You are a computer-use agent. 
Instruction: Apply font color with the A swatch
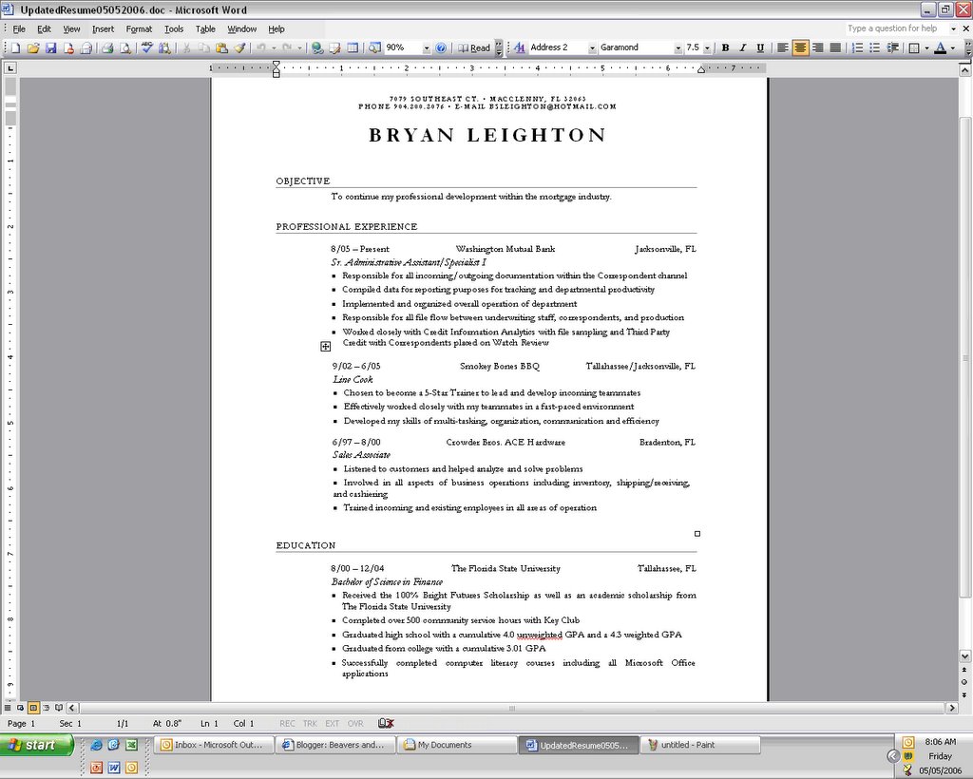tap(940, 47)
